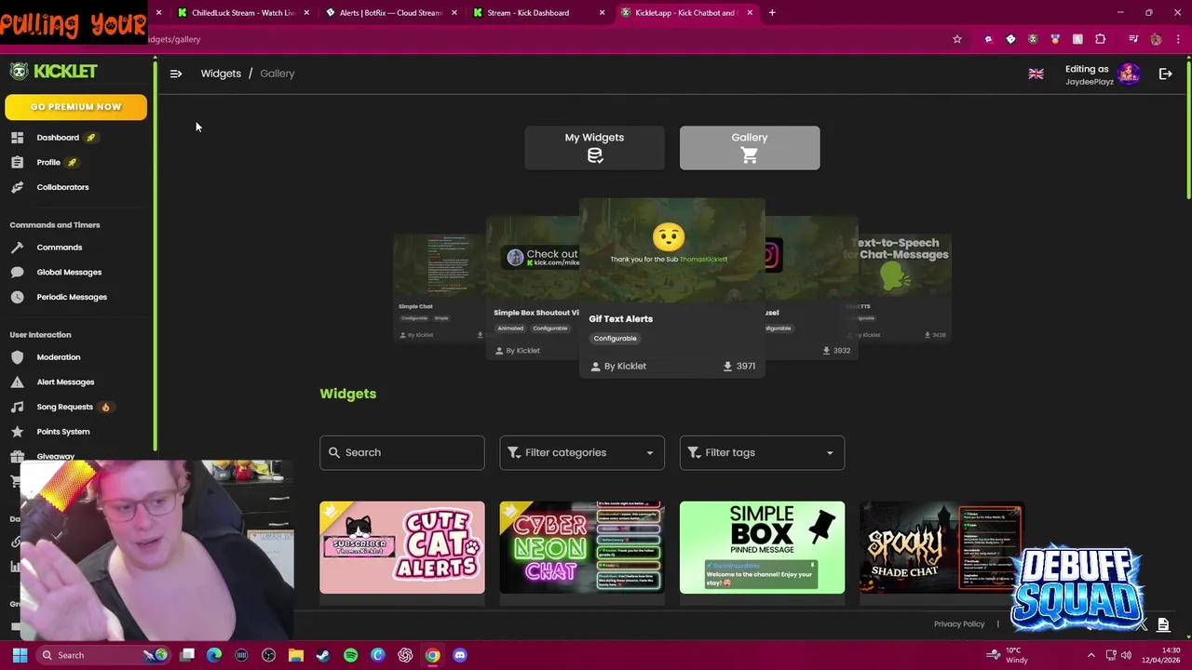This screenshot has width=1192, height=670.
Task: Open the weather widget showing 10°C Windy
Action: (1009, 655)
